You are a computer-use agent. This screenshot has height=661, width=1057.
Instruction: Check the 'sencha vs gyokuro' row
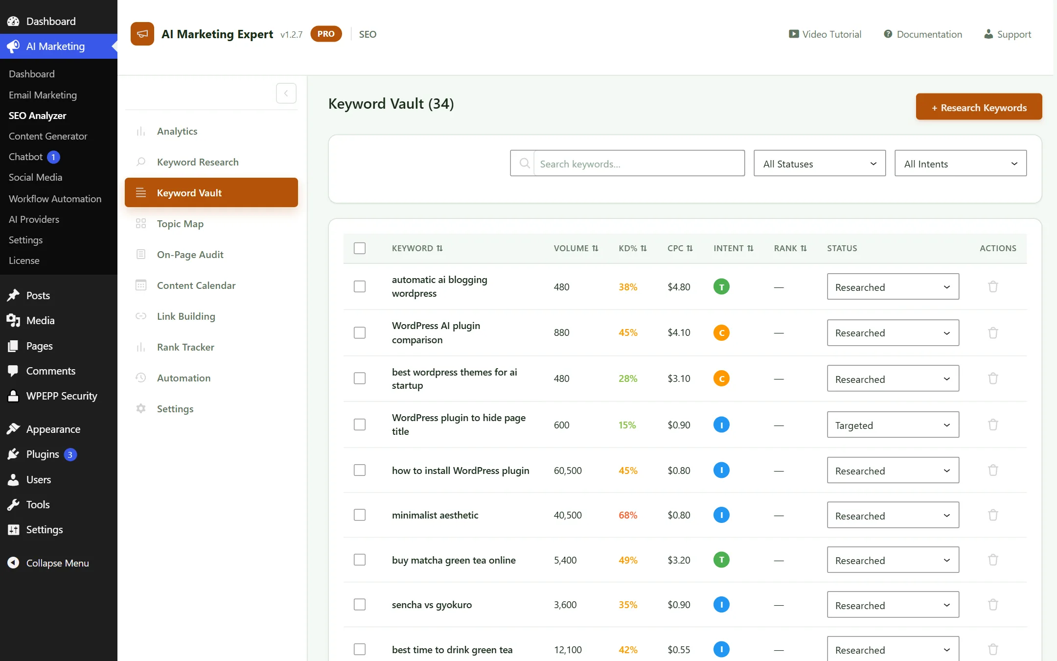tap(360, 605)
